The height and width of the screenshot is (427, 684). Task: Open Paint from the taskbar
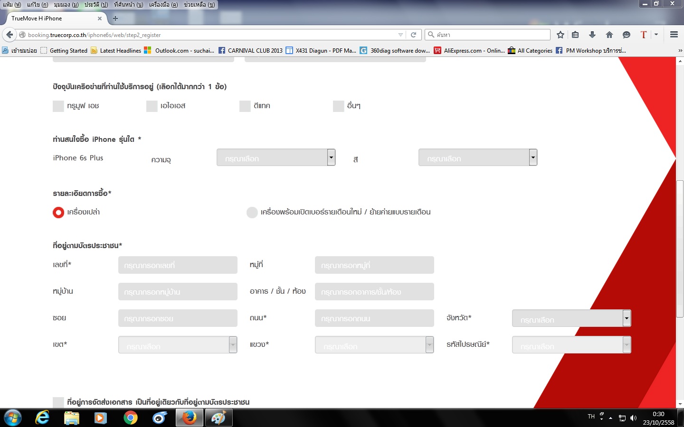[x=218, y=418]
